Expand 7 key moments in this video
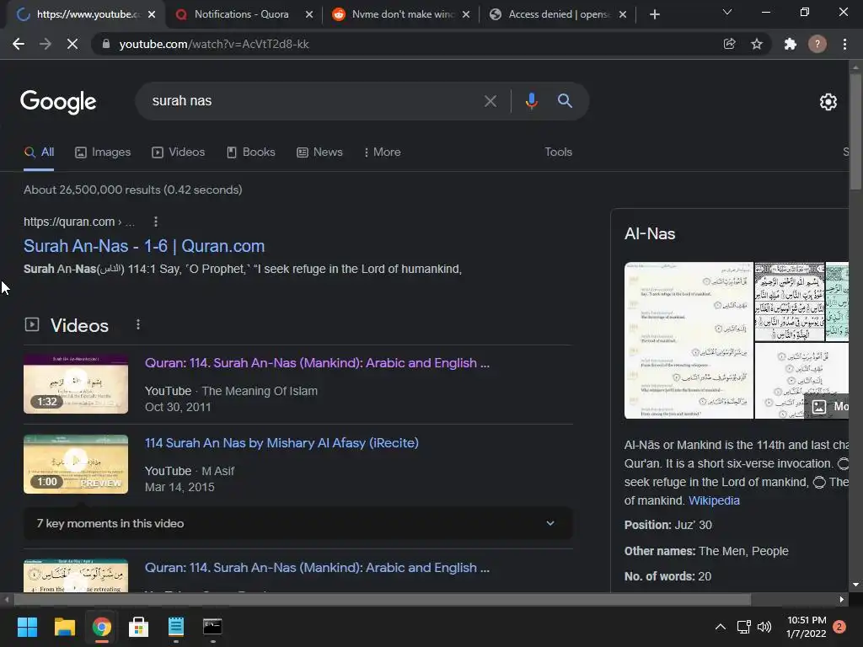 pyautogui.click(x=297, y=523)
